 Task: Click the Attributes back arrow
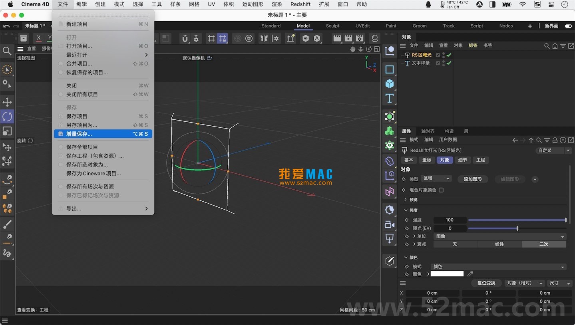515,140
